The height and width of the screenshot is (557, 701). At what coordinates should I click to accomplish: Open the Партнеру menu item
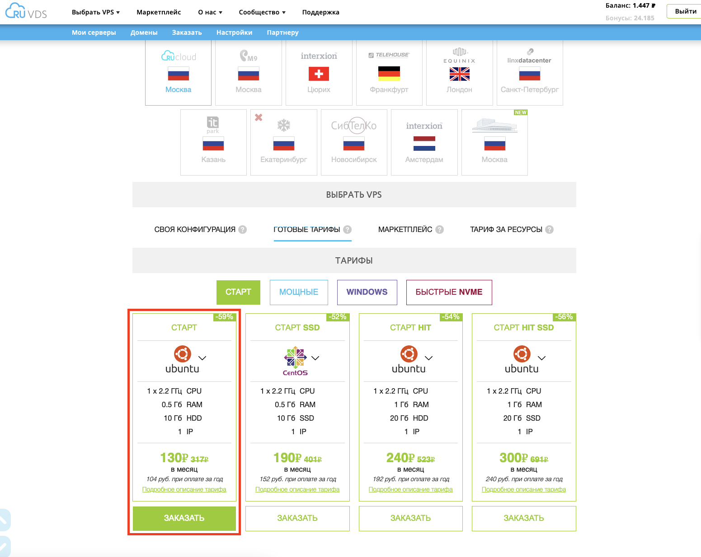282,32
